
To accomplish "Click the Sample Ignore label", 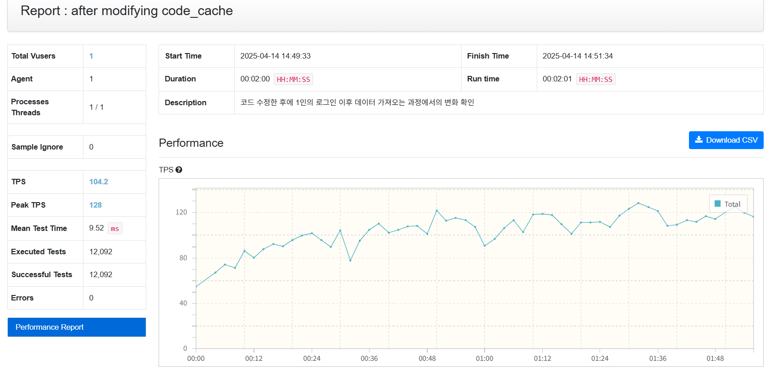I will pyautogui.click(x=37, y=147).
